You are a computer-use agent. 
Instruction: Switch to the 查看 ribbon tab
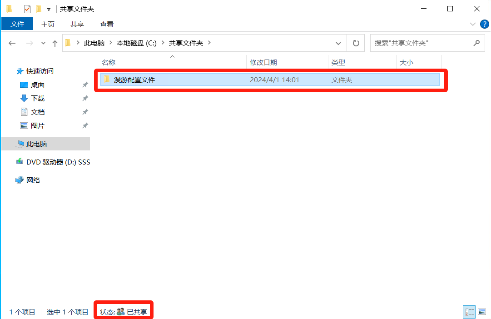tap(107, 25)
